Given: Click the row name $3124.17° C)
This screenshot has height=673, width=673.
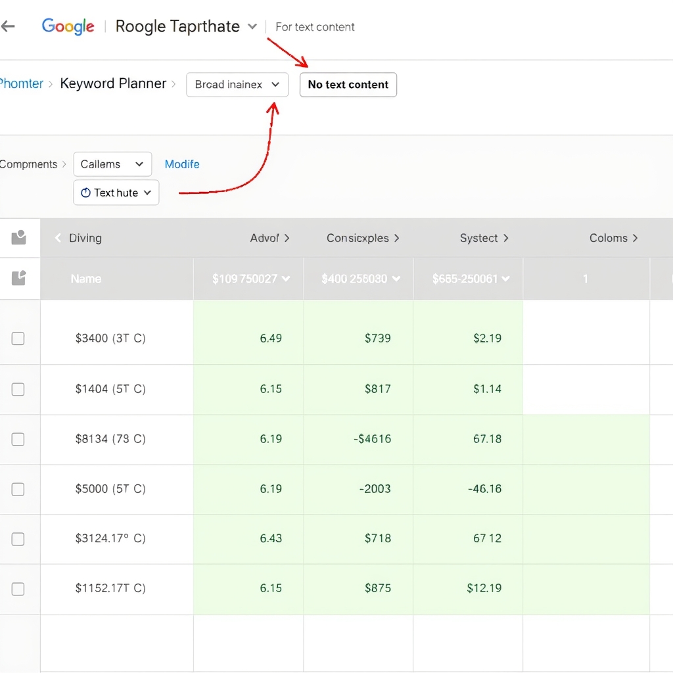Looking at the screenshot, I should [x=110, y=538].
